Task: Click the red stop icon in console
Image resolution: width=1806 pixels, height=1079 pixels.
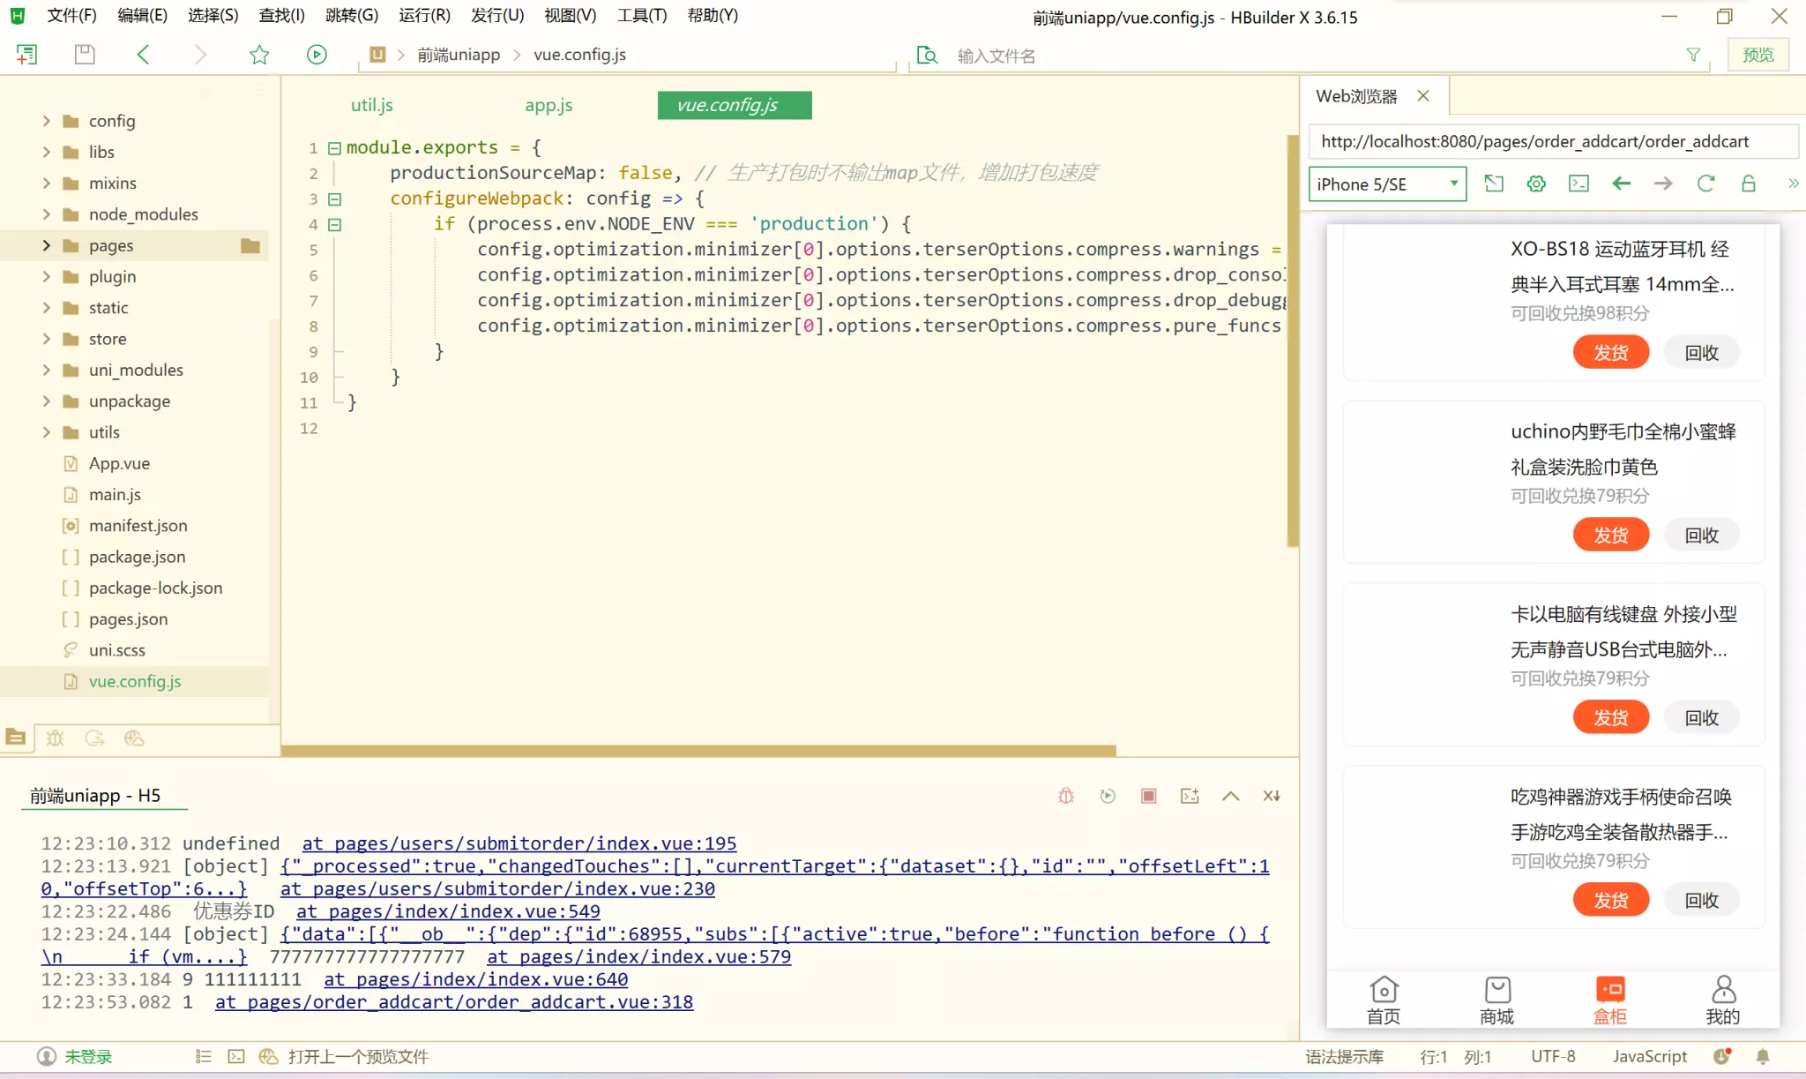Action: [1148, 796]
